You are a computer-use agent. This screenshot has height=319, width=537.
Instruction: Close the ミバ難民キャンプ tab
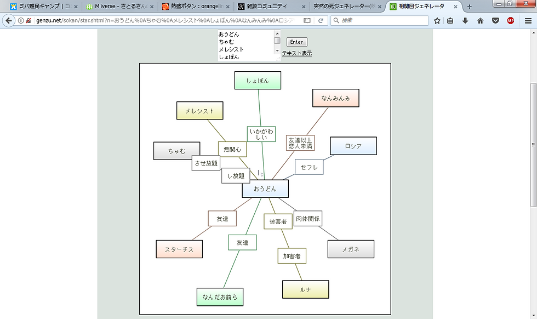point(76,7)
